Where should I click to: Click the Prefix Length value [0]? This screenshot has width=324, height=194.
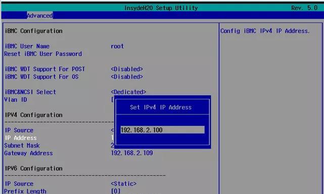coord(116,191)
